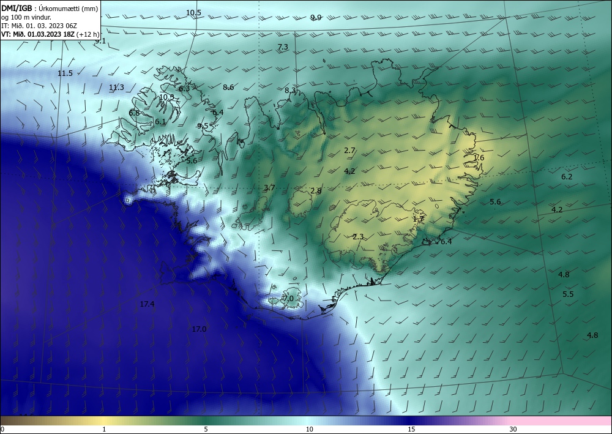
Task: Click the 11.5 precipitation value
Action: 65,73
